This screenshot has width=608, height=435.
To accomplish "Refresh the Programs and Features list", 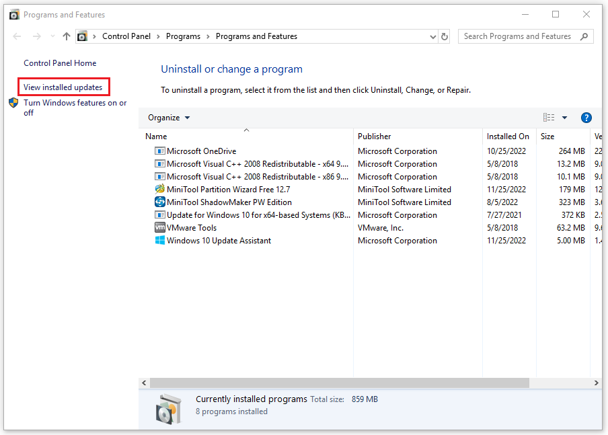I will [445, 36].
